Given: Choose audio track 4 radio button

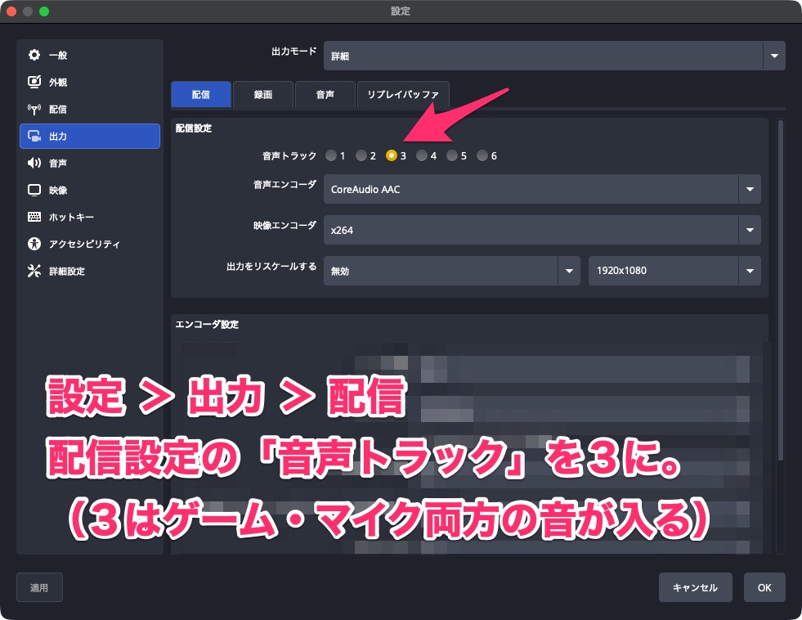Looking at the screenshot, I should pyautogui.click(x=422, y=155).
